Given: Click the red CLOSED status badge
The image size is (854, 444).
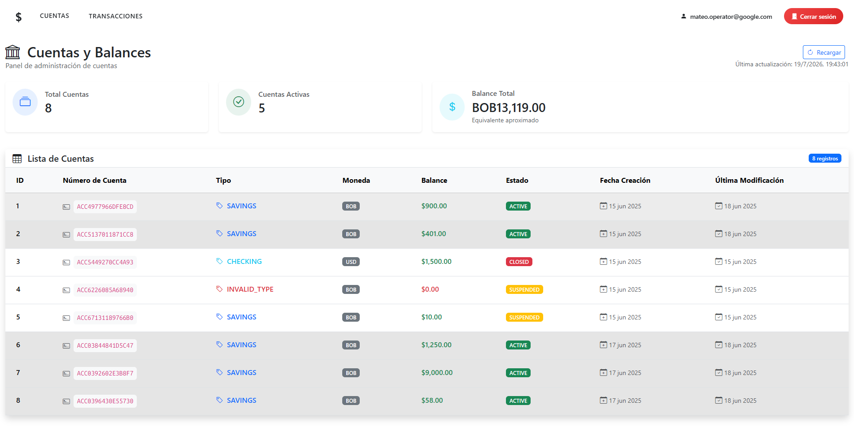Looking at the screenshot, I should coord(519,262).
